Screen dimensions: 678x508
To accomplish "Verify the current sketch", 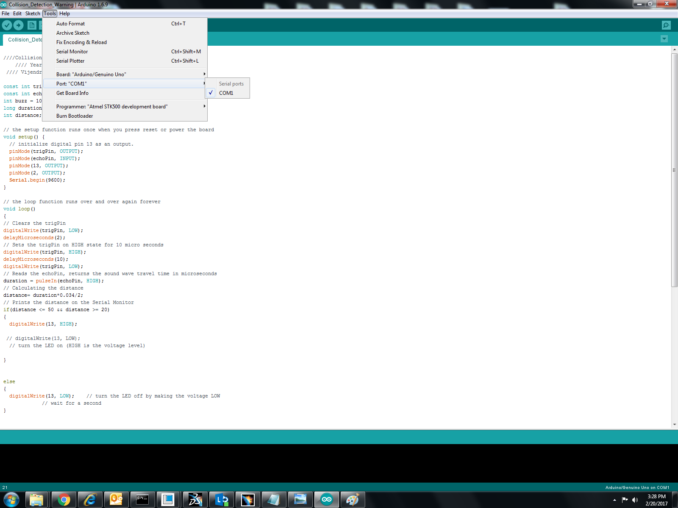I will click(x=7, y=25).
